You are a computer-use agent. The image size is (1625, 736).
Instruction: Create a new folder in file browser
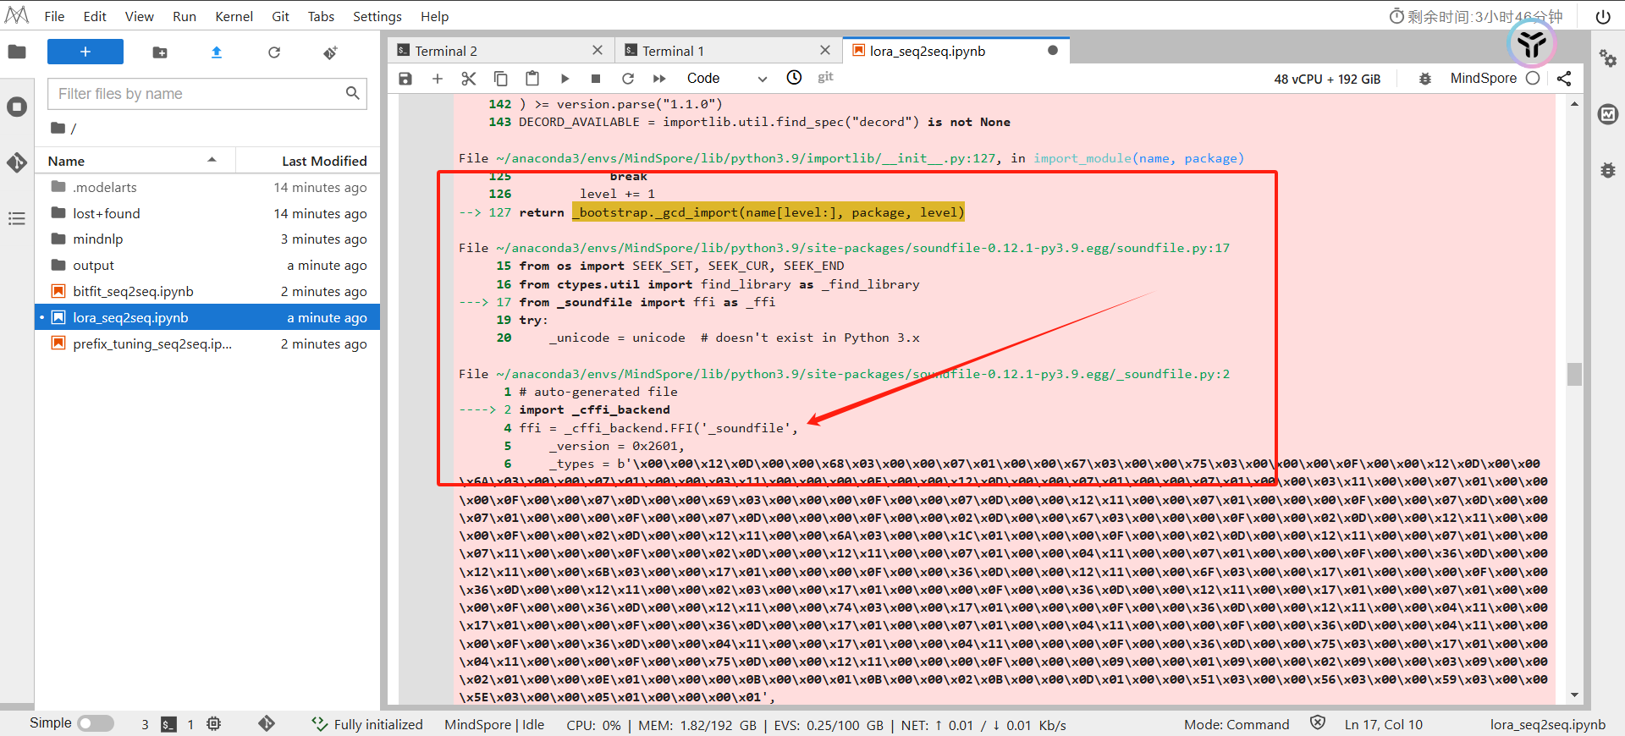(160, 52)
